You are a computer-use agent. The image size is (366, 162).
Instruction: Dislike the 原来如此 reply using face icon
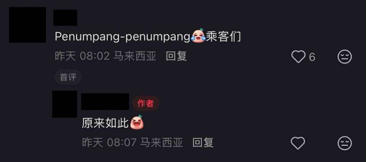pos(345,143)
